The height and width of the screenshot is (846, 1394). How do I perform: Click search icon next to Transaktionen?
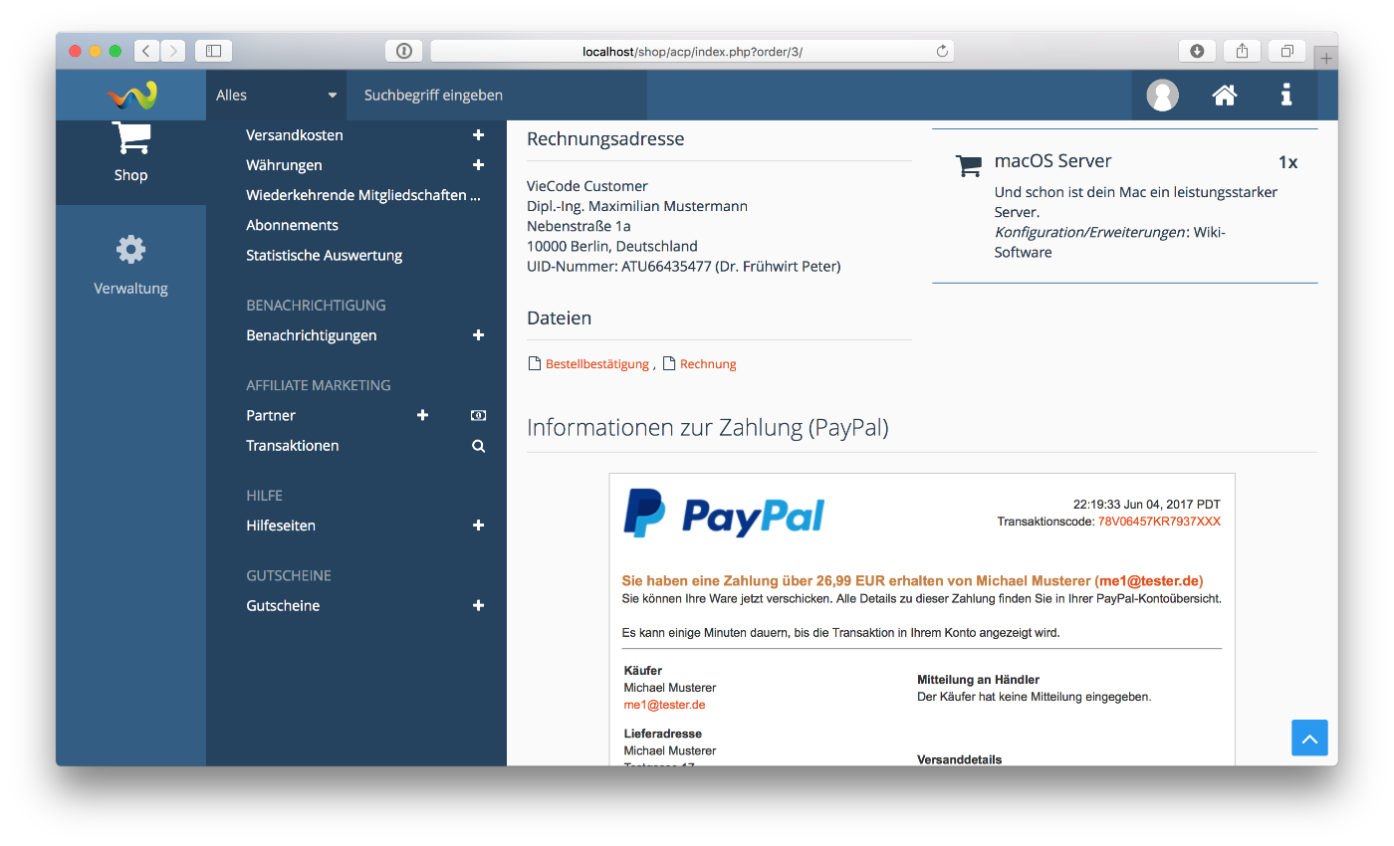[478, 446]
